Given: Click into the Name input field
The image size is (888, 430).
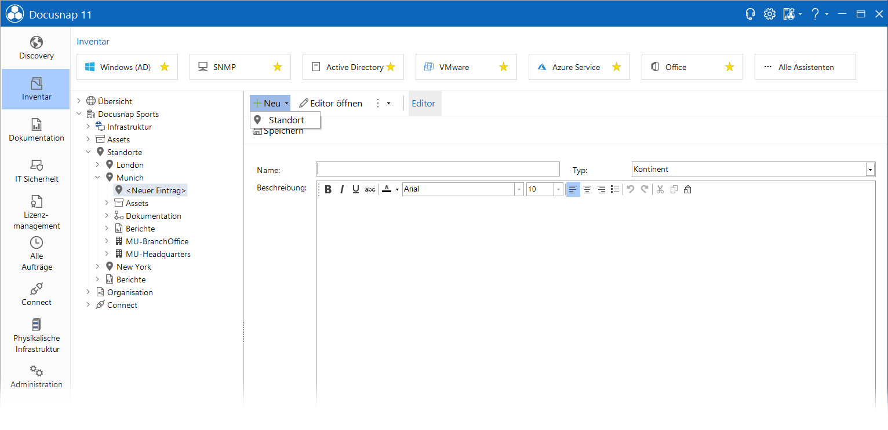Looking at the screenshot, I should click(x=438, y=169).
